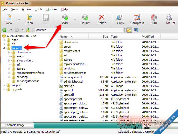Open the dropdown arrow next to Add
The height and width of the screenshot is (134, 178).
75,19
